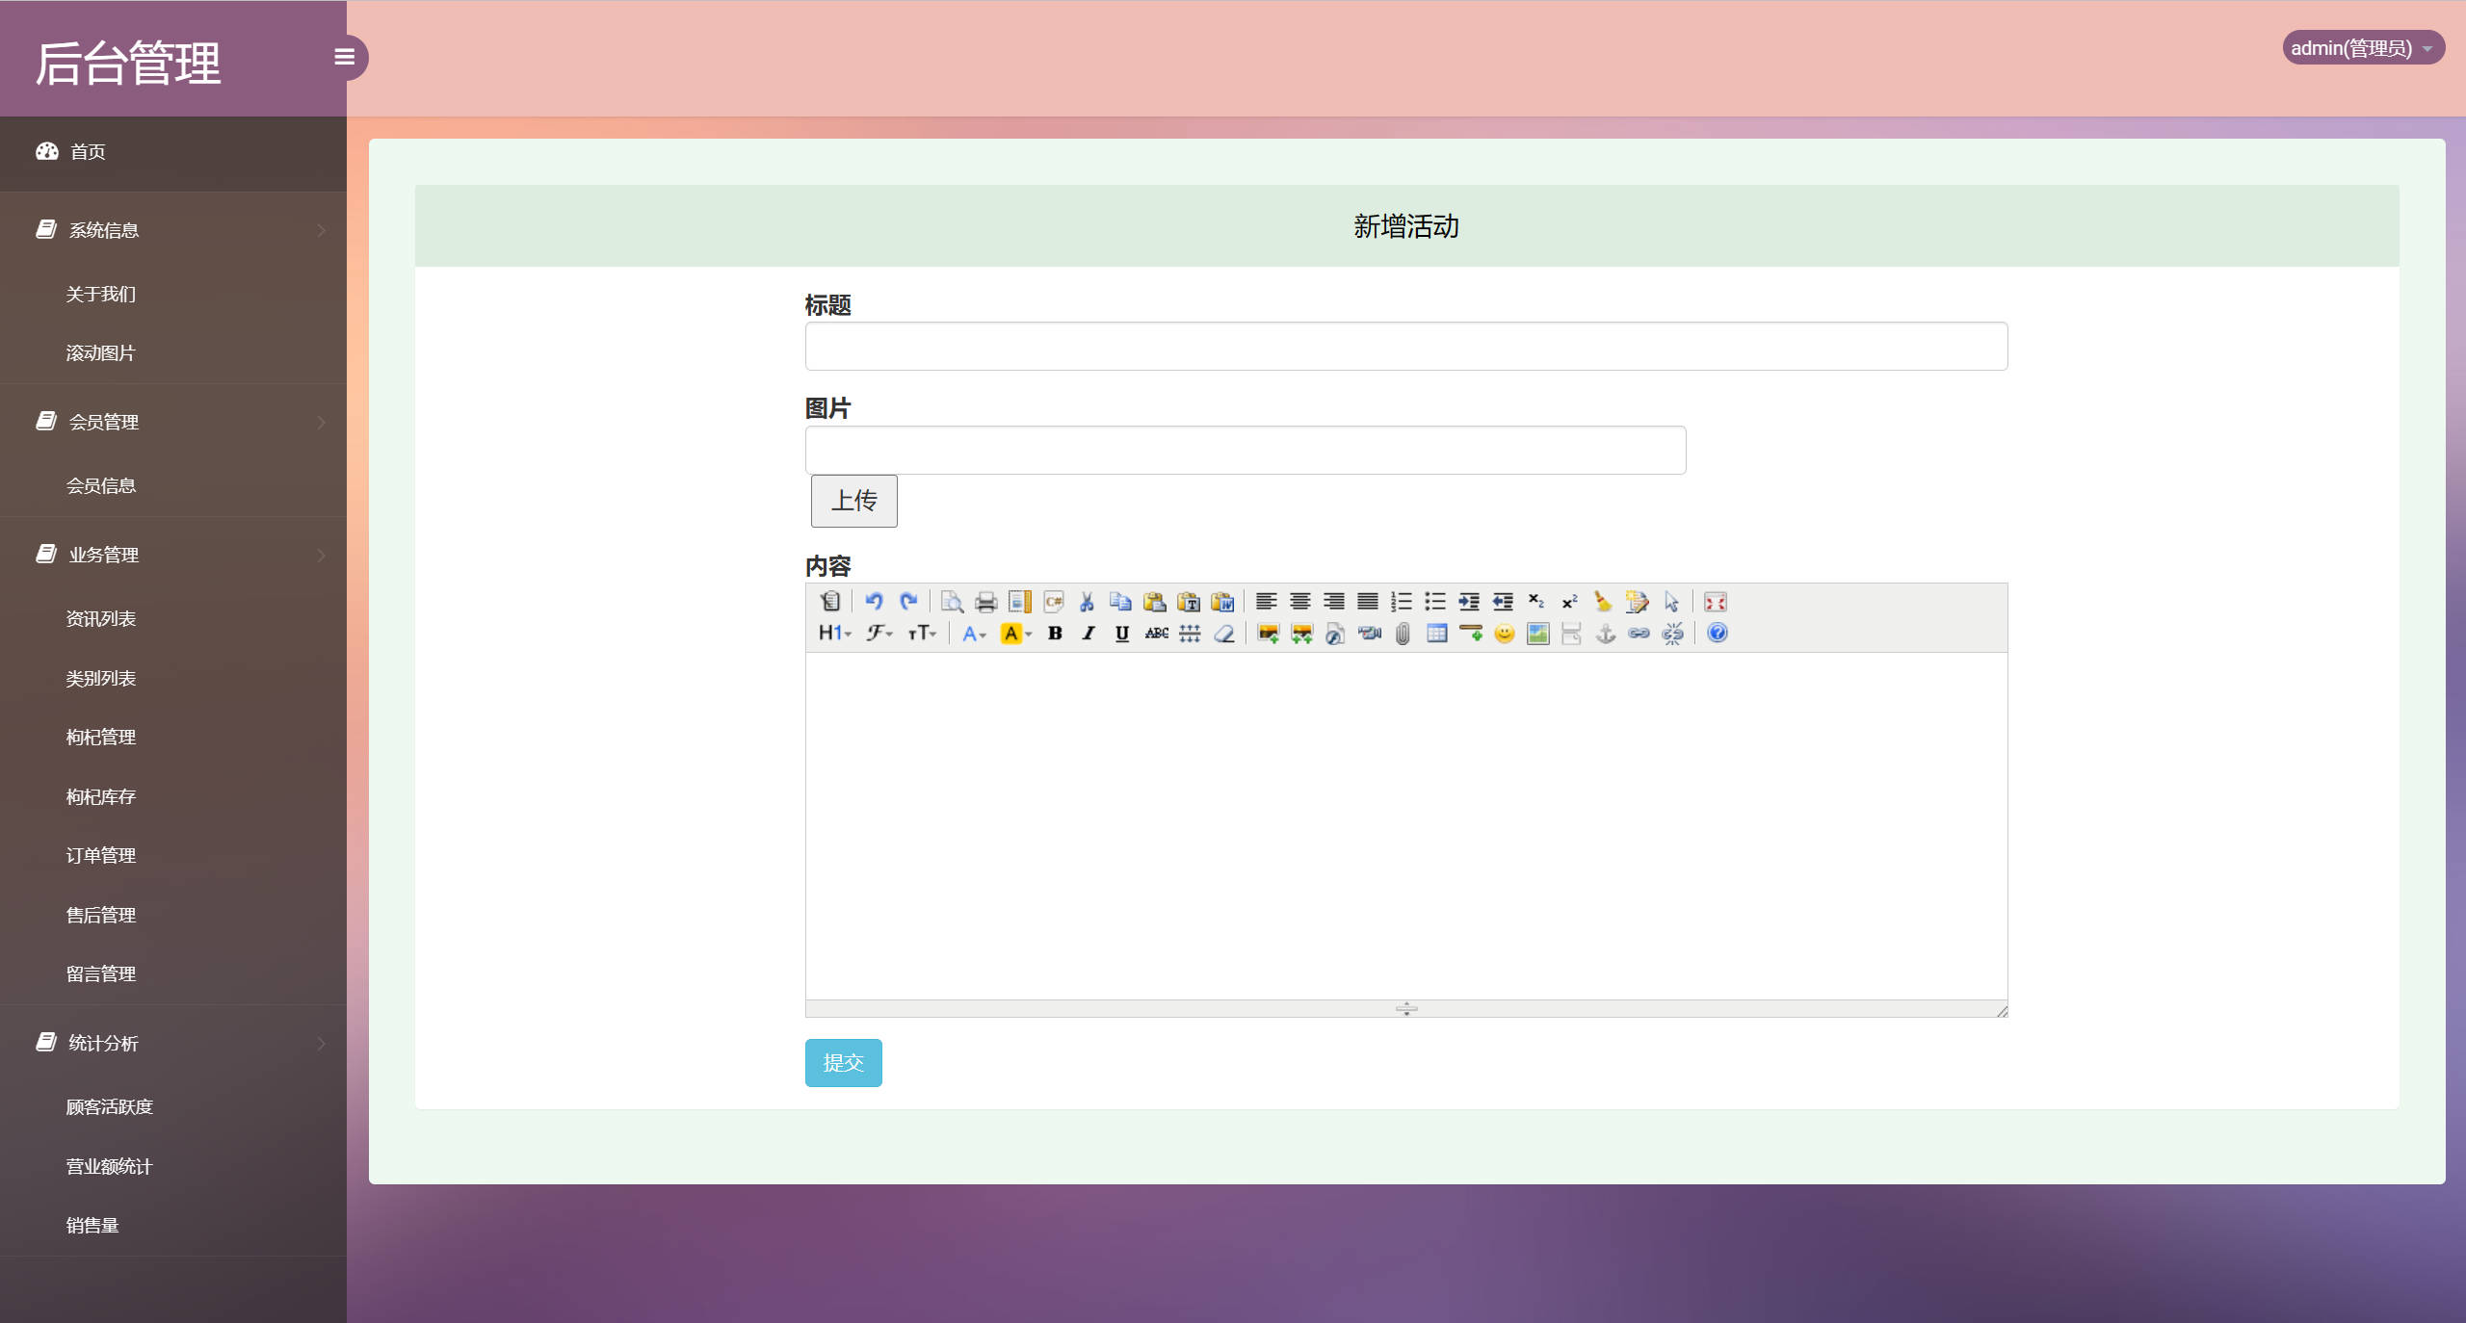Insert a table using the table icon
This screenshot has height=1323, width=2466.
tap(1438, 633)
